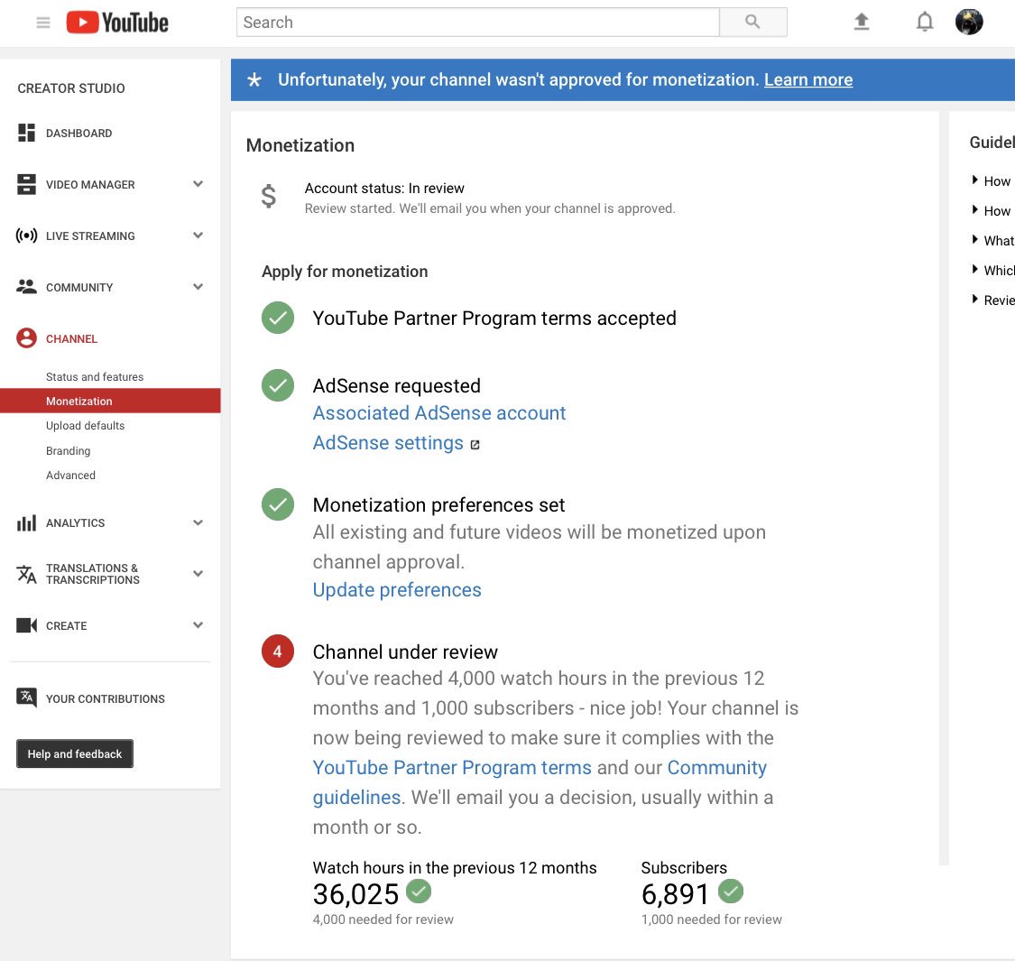Image resolution: width=1015 pixels, height=961 pixels.
Task: Open the account avatar menu
Action: pyautogui.click(x=969, y=22)
